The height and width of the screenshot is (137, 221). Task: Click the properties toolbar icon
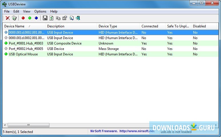click(x=65, y=18)
